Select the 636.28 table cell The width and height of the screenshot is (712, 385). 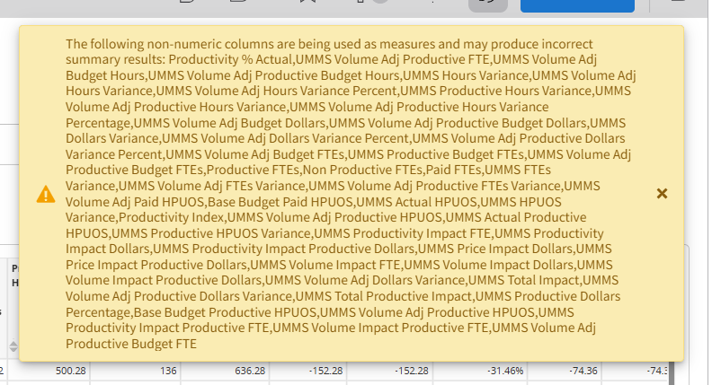pyautogui.click(x=225, y=371)
